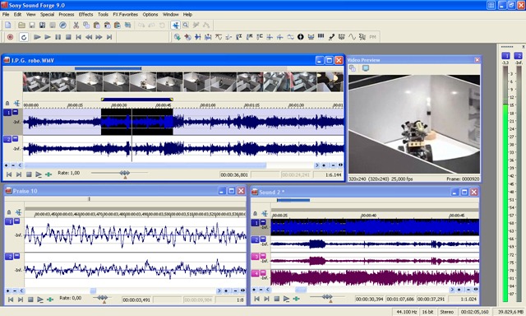
Task: Click the black circular down-arrow process icon
Action: [301, 37]
